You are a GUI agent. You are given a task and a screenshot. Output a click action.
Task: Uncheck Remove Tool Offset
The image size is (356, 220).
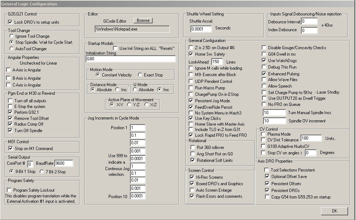point(10,118)
